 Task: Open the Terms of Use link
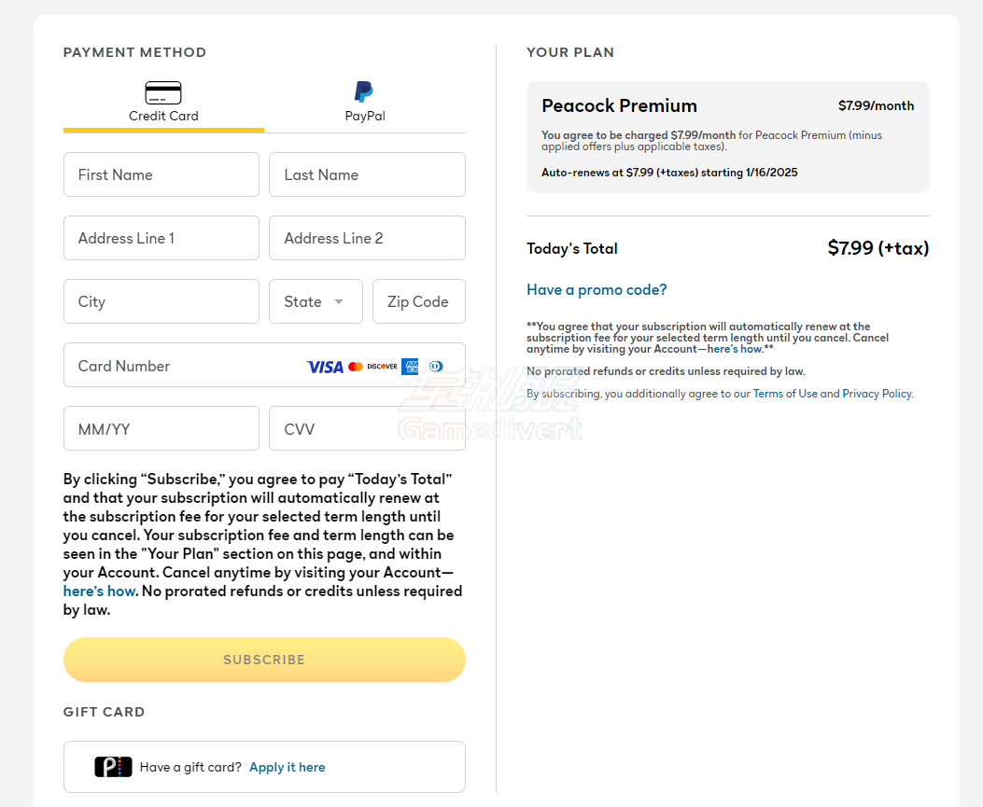pos(785,394)
